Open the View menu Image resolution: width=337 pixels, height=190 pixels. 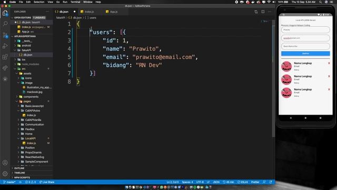point(51,2)
